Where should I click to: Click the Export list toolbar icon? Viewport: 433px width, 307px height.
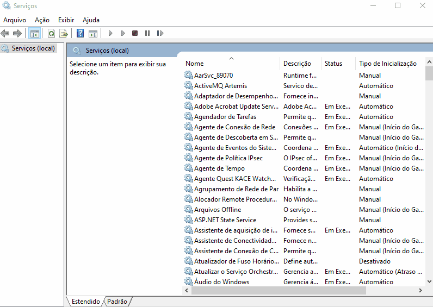click(x=64, y=33)
